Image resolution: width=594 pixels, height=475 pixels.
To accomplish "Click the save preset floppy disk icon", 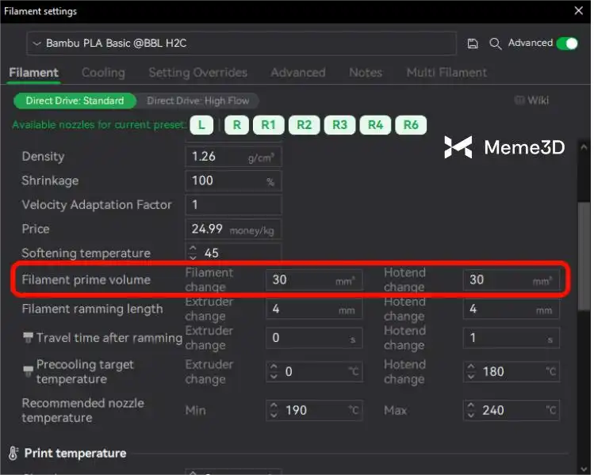I will coord(473,44).
